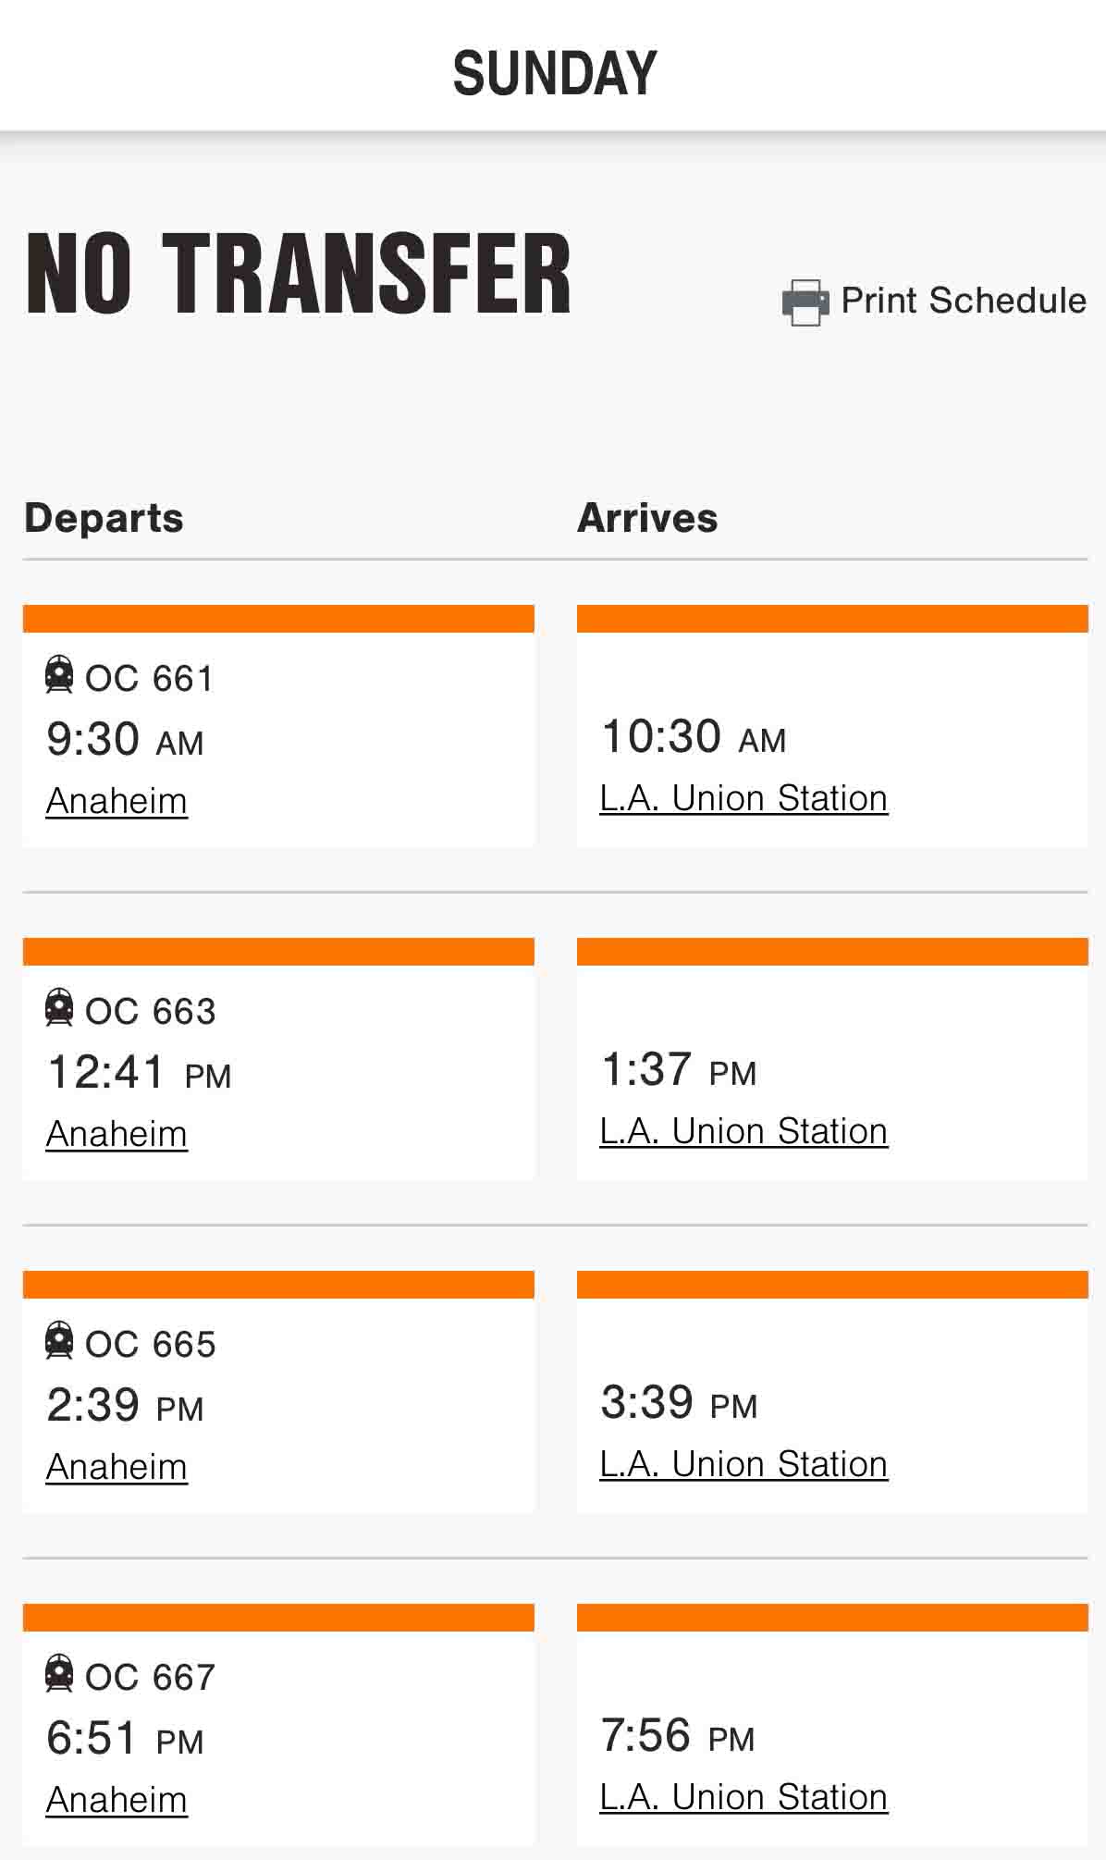
Task: Click train icon beside OC 661
Action: click(x=59, y=674)
